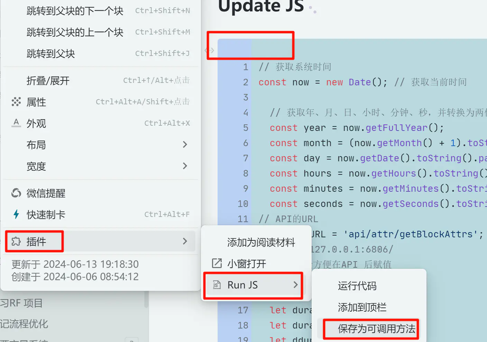Select 微信提醒 menu entry
This screenshot has height=342, width=487.
[x=100, y=193]
